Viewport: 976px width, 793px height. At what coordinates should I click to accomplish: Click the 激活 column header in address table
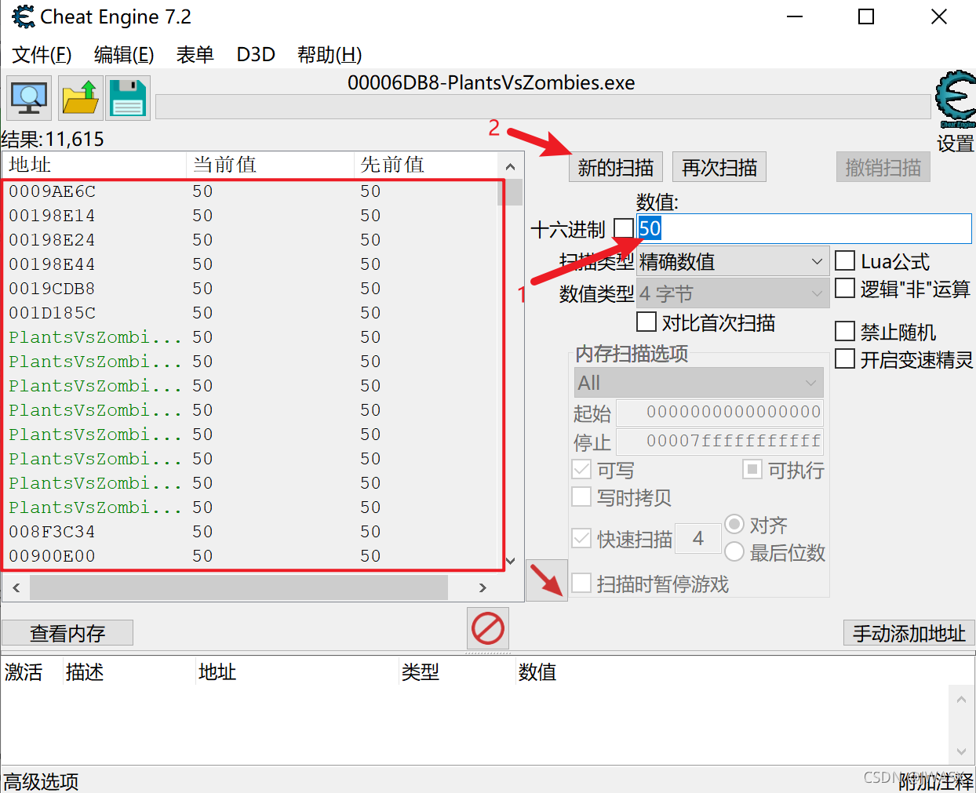coord(31,672)
